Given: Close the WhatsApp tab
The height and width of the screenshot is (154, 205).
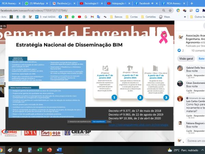Looking at the screenshot, I should (x=47, y=3).
